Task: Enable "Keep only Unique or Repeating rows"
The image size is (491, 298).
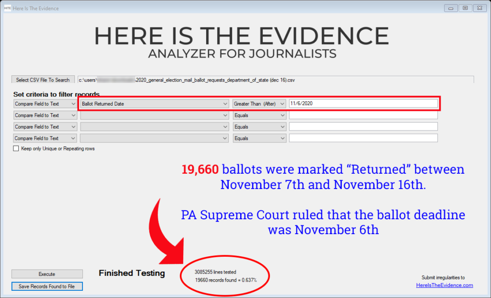Action: pos(16,149)
